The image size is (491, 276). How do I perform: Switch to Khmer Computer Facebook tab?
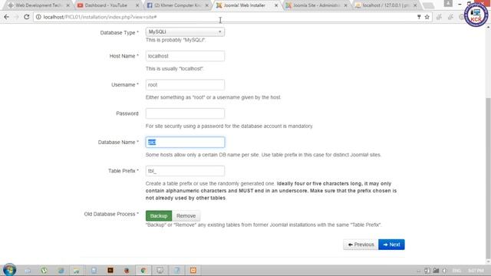coord(177,5)
